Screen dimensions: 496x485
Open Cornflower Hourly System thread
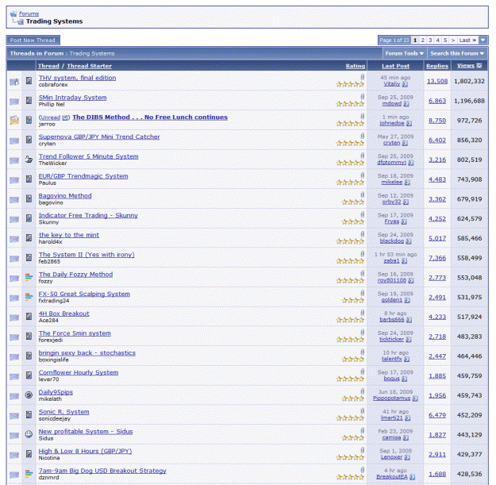point(79,372)
